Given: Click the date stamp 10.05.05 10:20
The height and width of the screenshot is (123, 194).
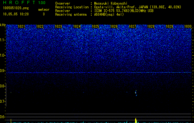Looking at the screenshot, I should tap(16, 14).
